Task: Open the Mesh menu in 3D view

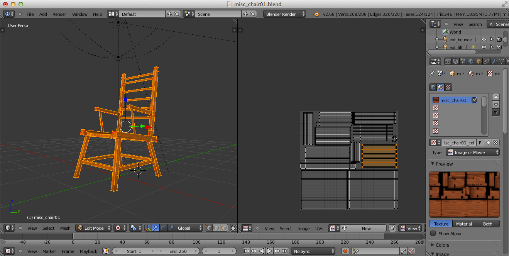Action: [65, 228]
